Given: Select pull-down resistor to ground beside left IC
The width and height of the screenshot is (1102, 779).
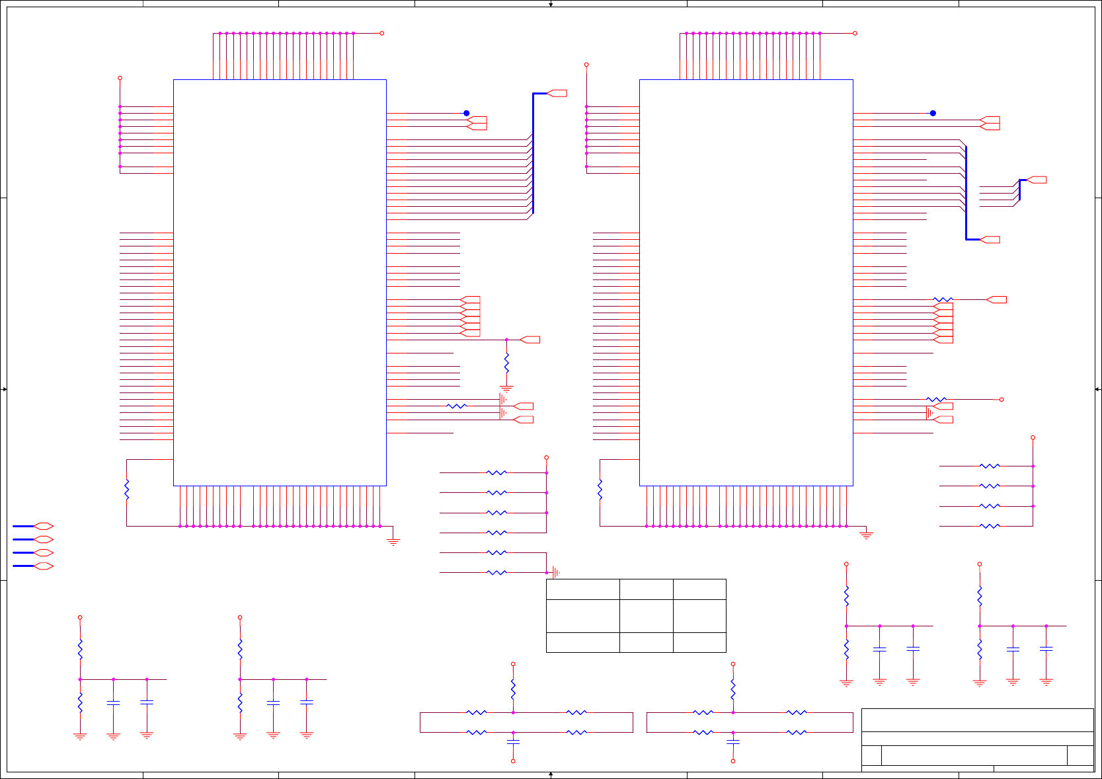Looking at the screenshot, I should (506, 363).
